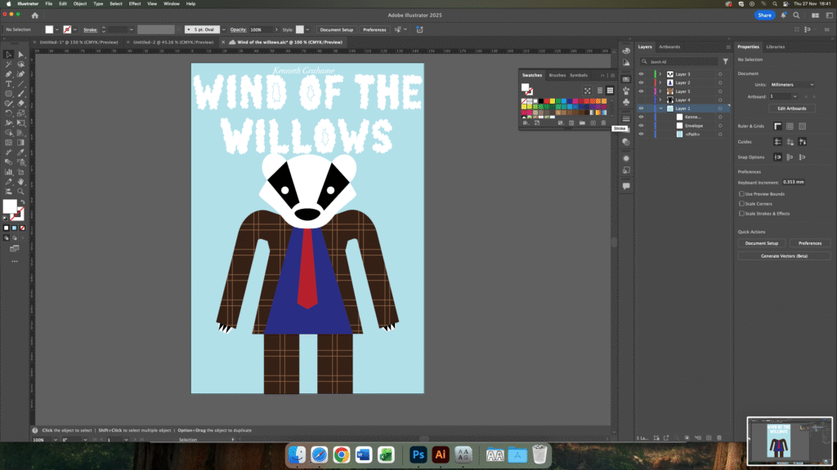Open Photoshop from the Dock

pos(418,454)
